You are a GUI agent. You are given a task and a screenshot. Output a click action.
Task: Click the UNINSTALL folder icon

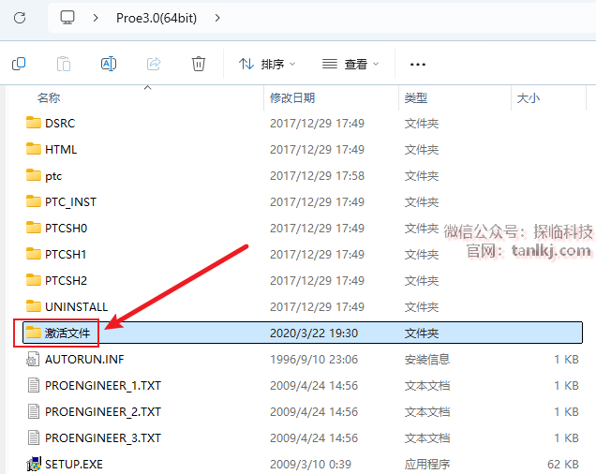point(34,306)
